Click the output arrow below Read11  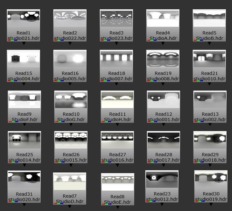(x=117, y=125)
